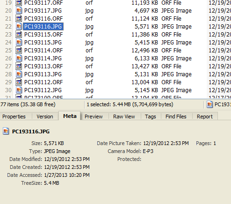Switch to the Version tab
This screenshot has width=231, height=204.
click(x=45, y=117)
